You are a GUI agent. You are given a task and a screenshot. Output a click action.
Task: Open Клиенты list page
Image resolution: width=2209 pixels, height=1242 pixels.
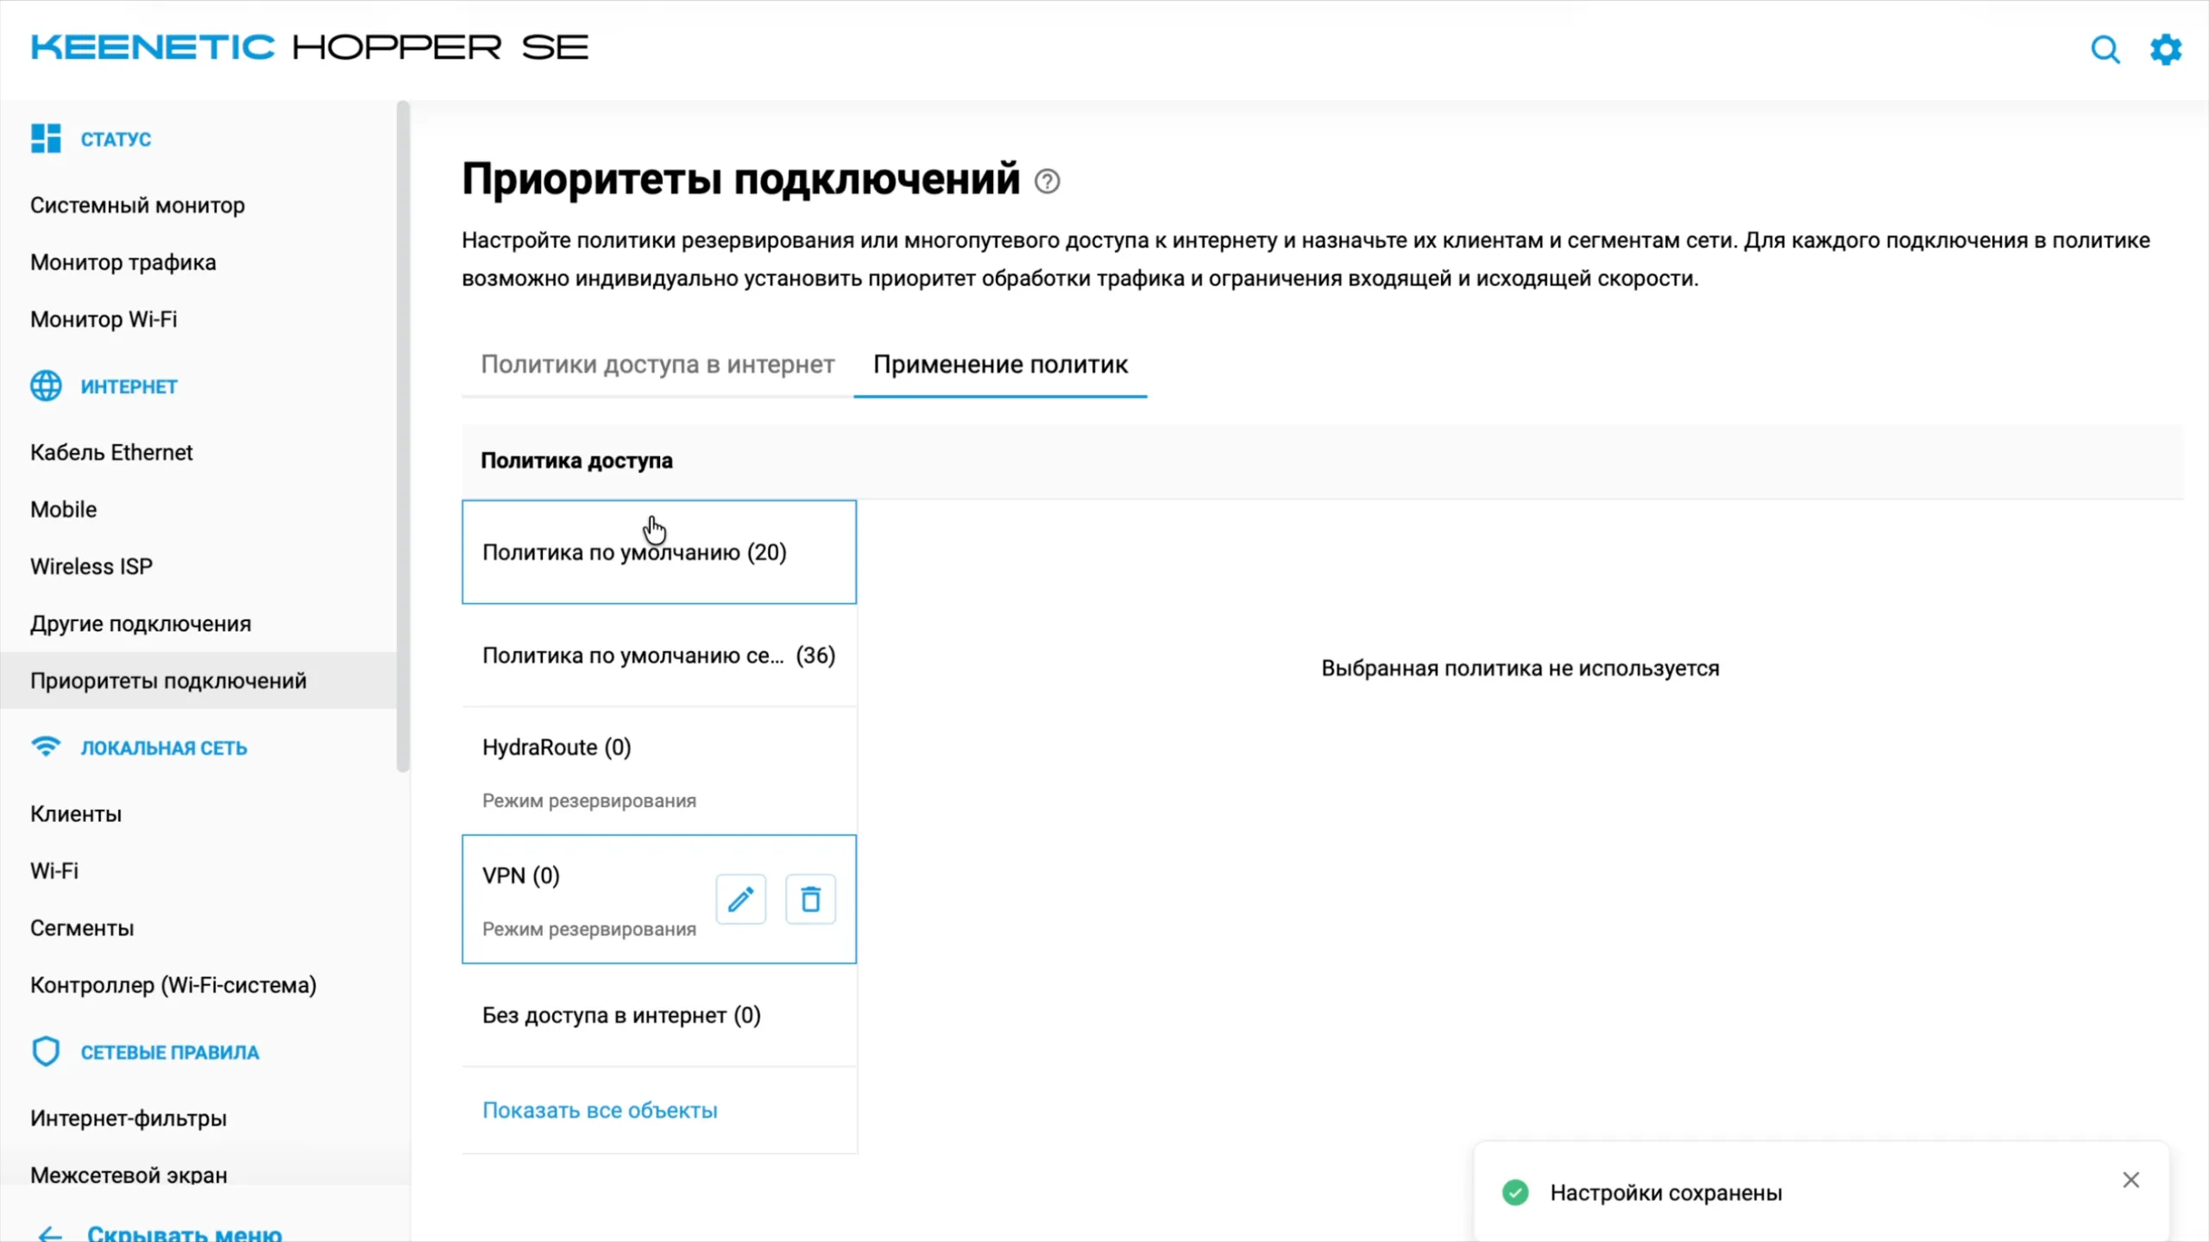pos(76,813)
